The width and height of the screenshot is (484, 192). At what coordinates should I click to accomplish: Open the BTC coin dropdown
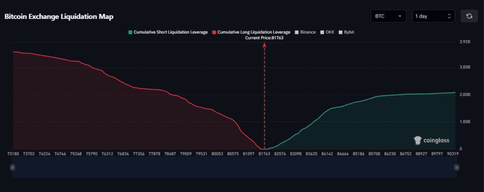(x=389, y=16)
